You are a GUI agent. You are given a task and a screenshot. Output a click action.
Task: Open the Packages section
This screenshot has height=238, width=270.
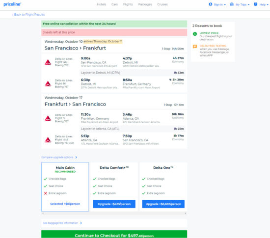coord(145,4)
